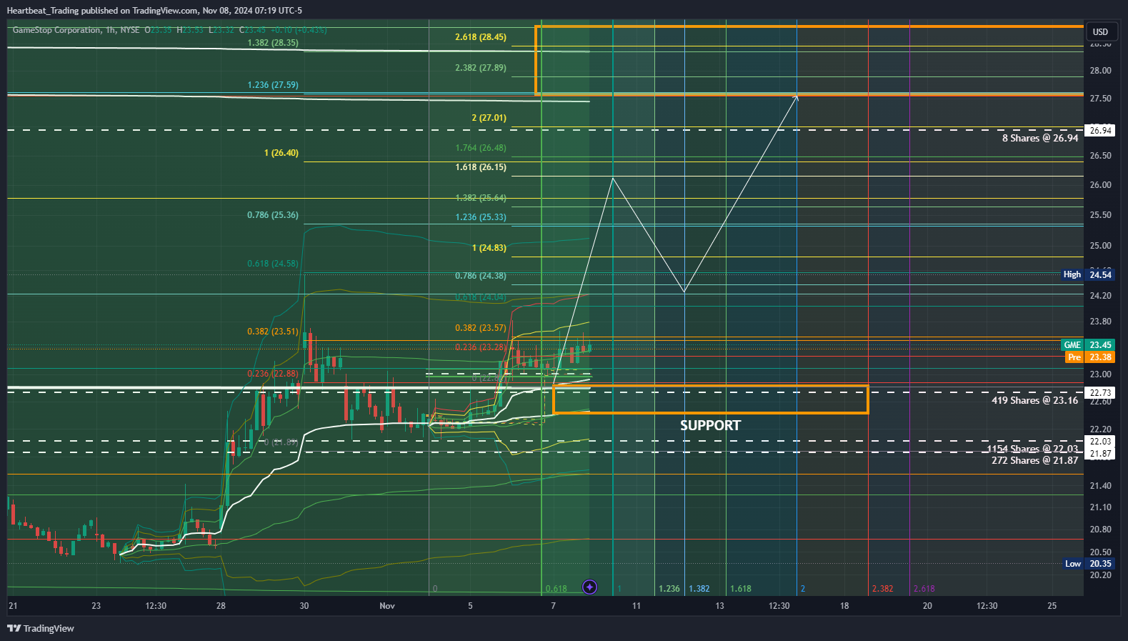This screenshot has width=1128, height=641.
Task: Click the 26.94 price axis tag
Action: click(x=1100, y=130)
